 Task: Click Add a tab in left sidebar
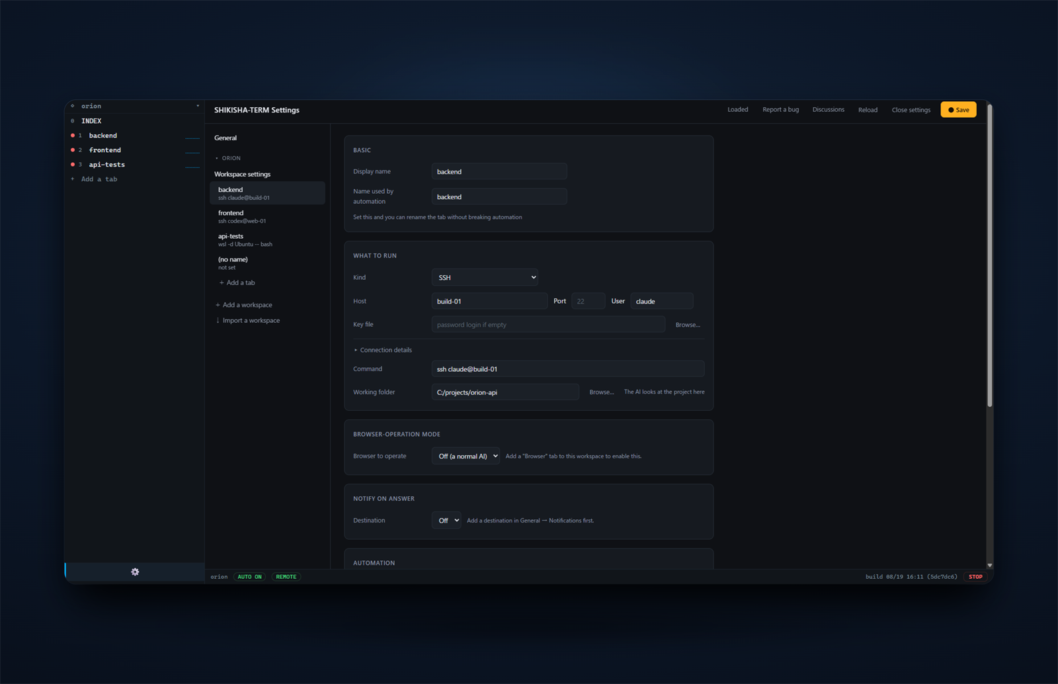click(99, 179)
